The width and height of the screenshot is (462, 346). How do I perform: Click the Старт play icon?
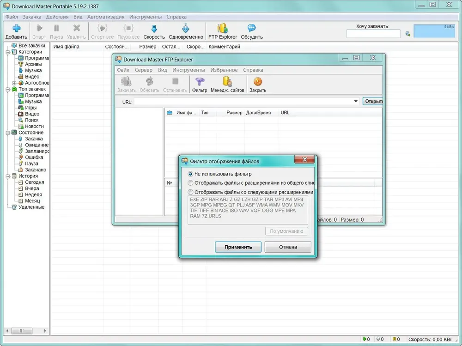(39, 28)
